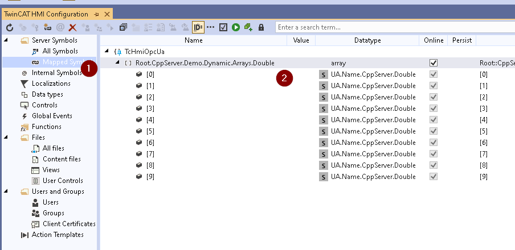
Task: Toggle the ID display toolbar button
Action: [x=198, y=27]
